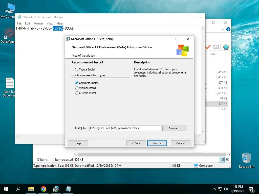Click Explorer scrollbar left arrow
This screenshot has width=259, height=194.
click(x=75, y=154)
